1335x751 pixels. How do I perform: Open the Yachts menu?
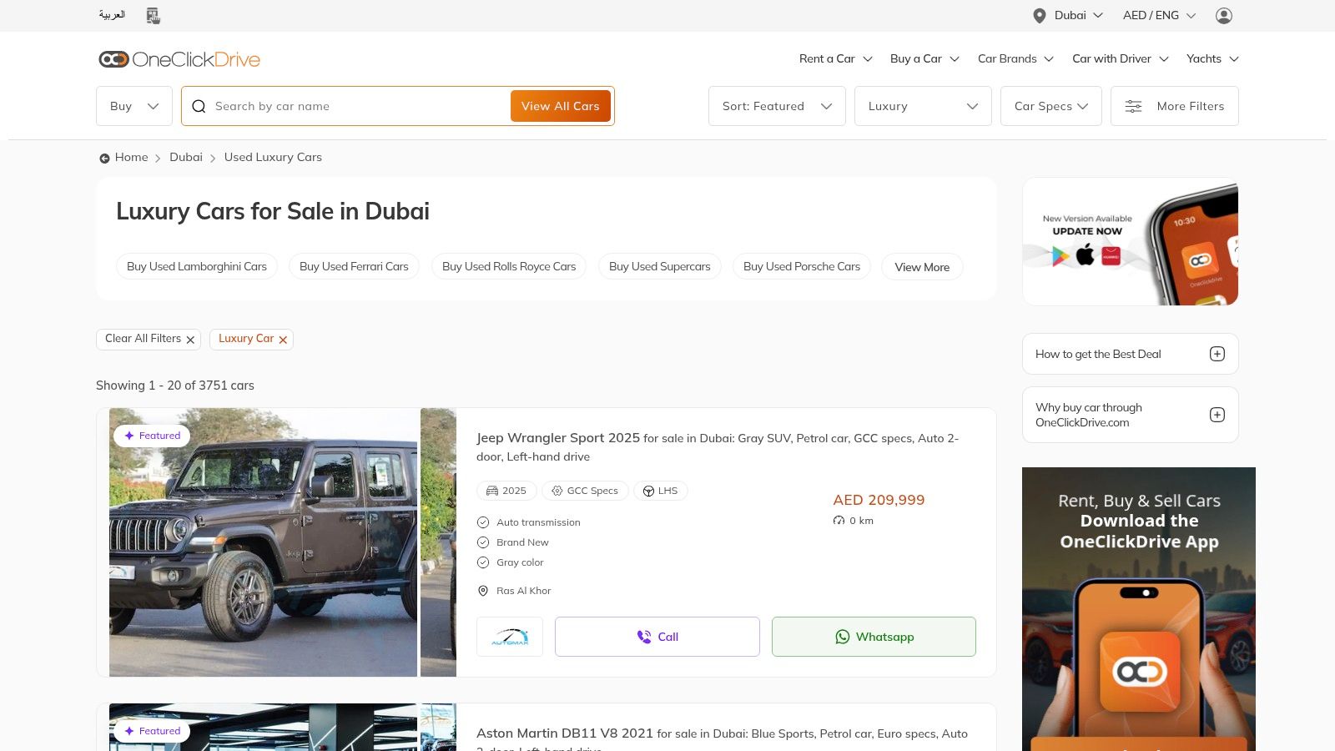[x=1212, y=58]
